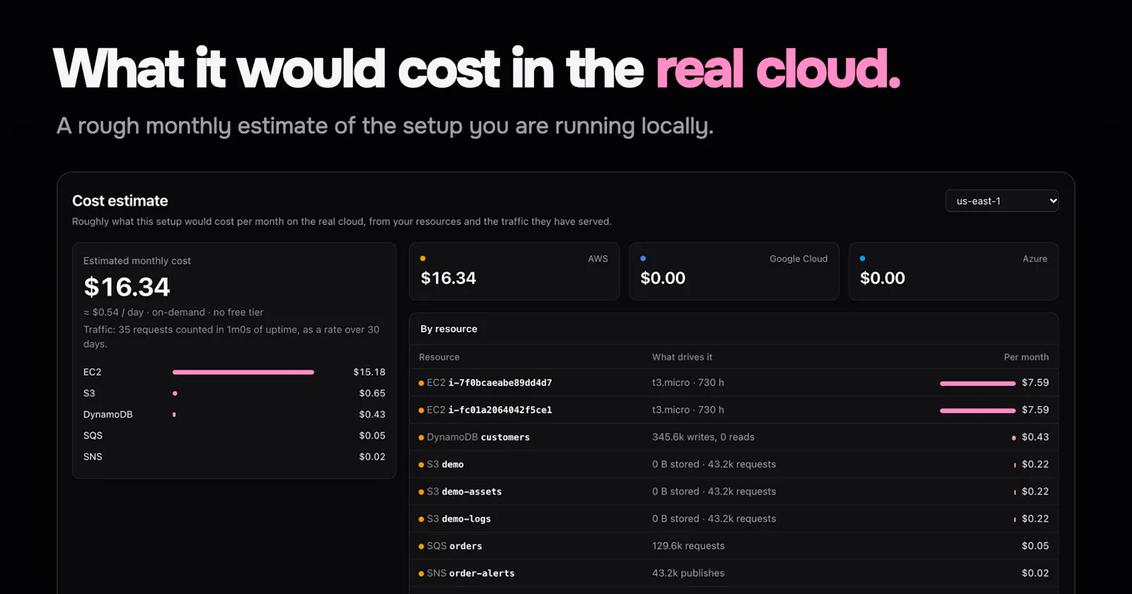Click the orange dot beside DynamoDB customers

(422, 438)
